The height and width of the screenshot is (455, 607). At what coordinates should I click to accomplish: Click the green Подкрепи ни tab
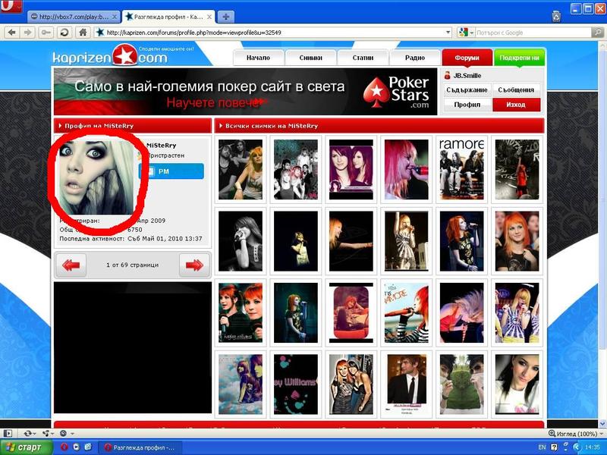tap(519, 58)
